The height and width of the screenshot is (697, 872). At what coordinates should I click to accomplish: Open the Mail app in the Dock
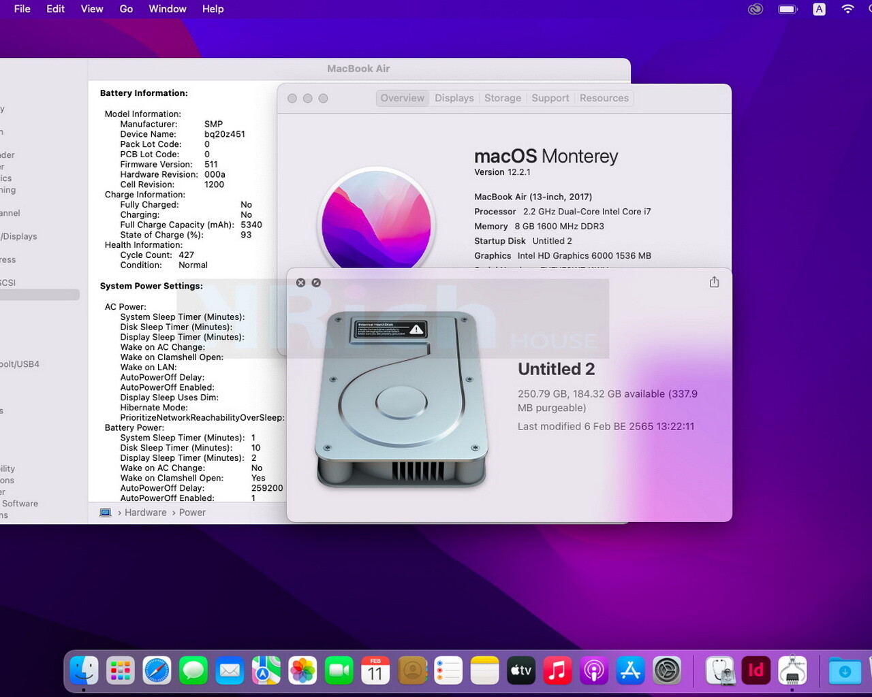230,670
